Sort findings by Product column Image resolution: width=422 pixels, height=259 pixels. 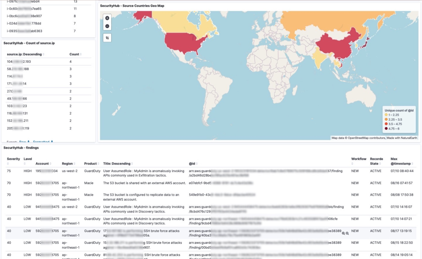coord(92,164)
